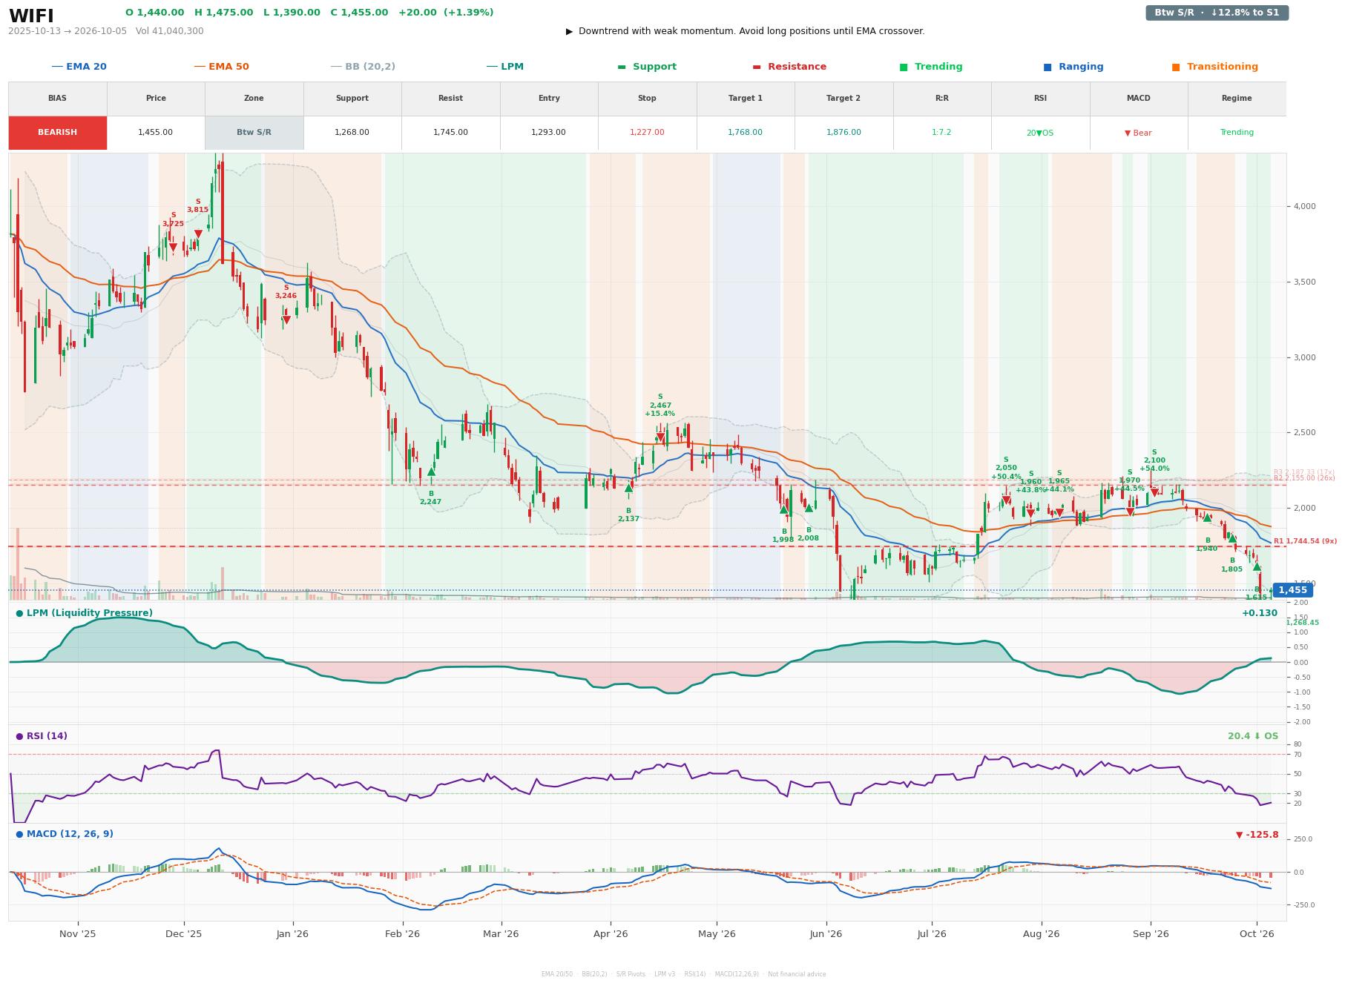
Task: Click the sell marker labeled S 3,246
Action: [x=286, y=320]
